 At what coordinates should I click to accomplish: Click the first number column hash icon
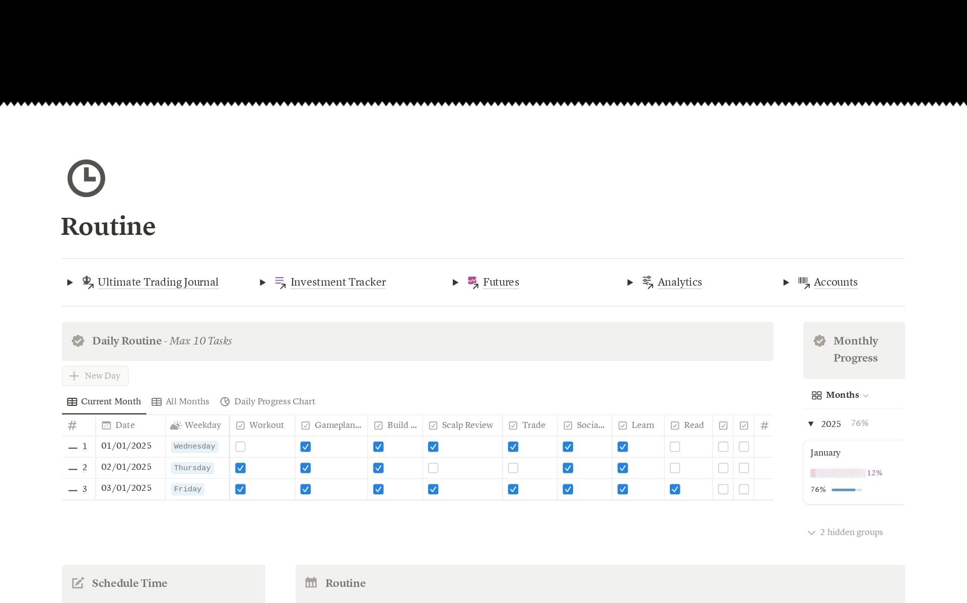[73, 425]
